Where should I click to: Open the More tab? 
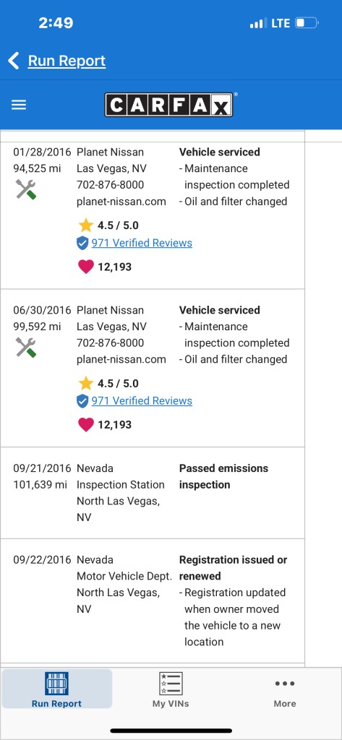click(x=285, y=689)
